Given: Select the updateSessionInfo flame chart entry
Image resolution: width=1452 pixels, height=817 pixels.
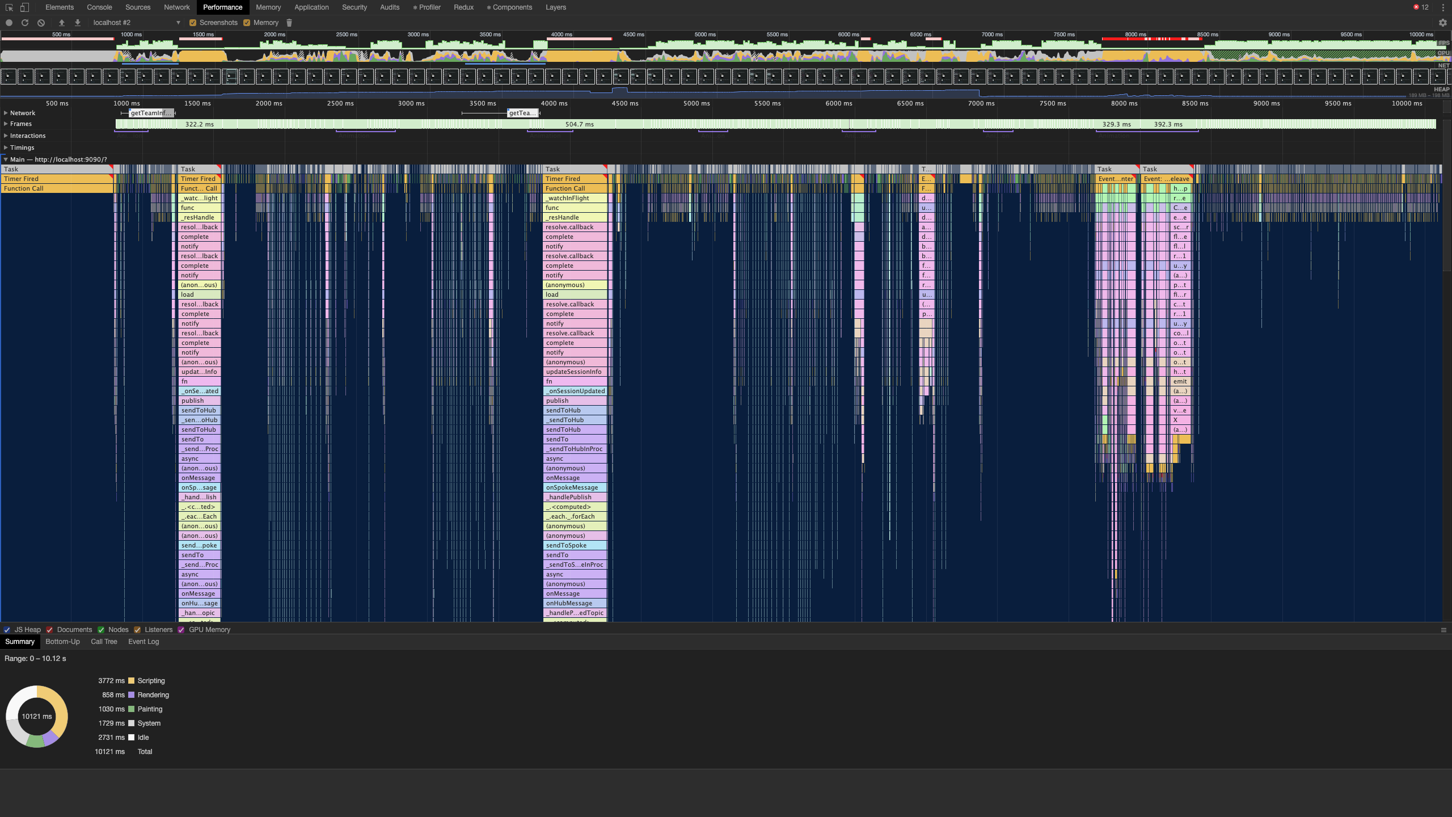Looking at the screenshot, I should [x=573, y=372].
